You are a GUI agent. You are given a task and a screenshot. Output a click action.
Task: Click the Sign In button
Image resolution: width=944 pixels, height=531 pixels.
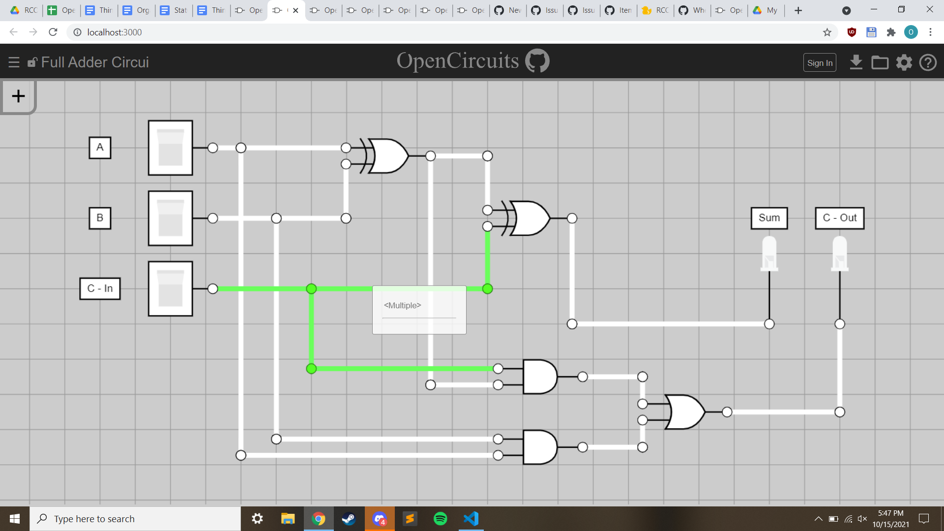819,62
